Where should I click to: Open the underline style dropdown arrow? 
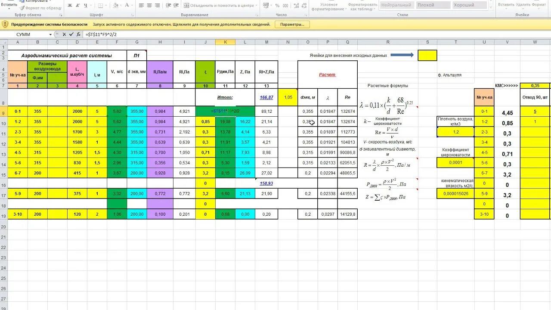point(90,6)
